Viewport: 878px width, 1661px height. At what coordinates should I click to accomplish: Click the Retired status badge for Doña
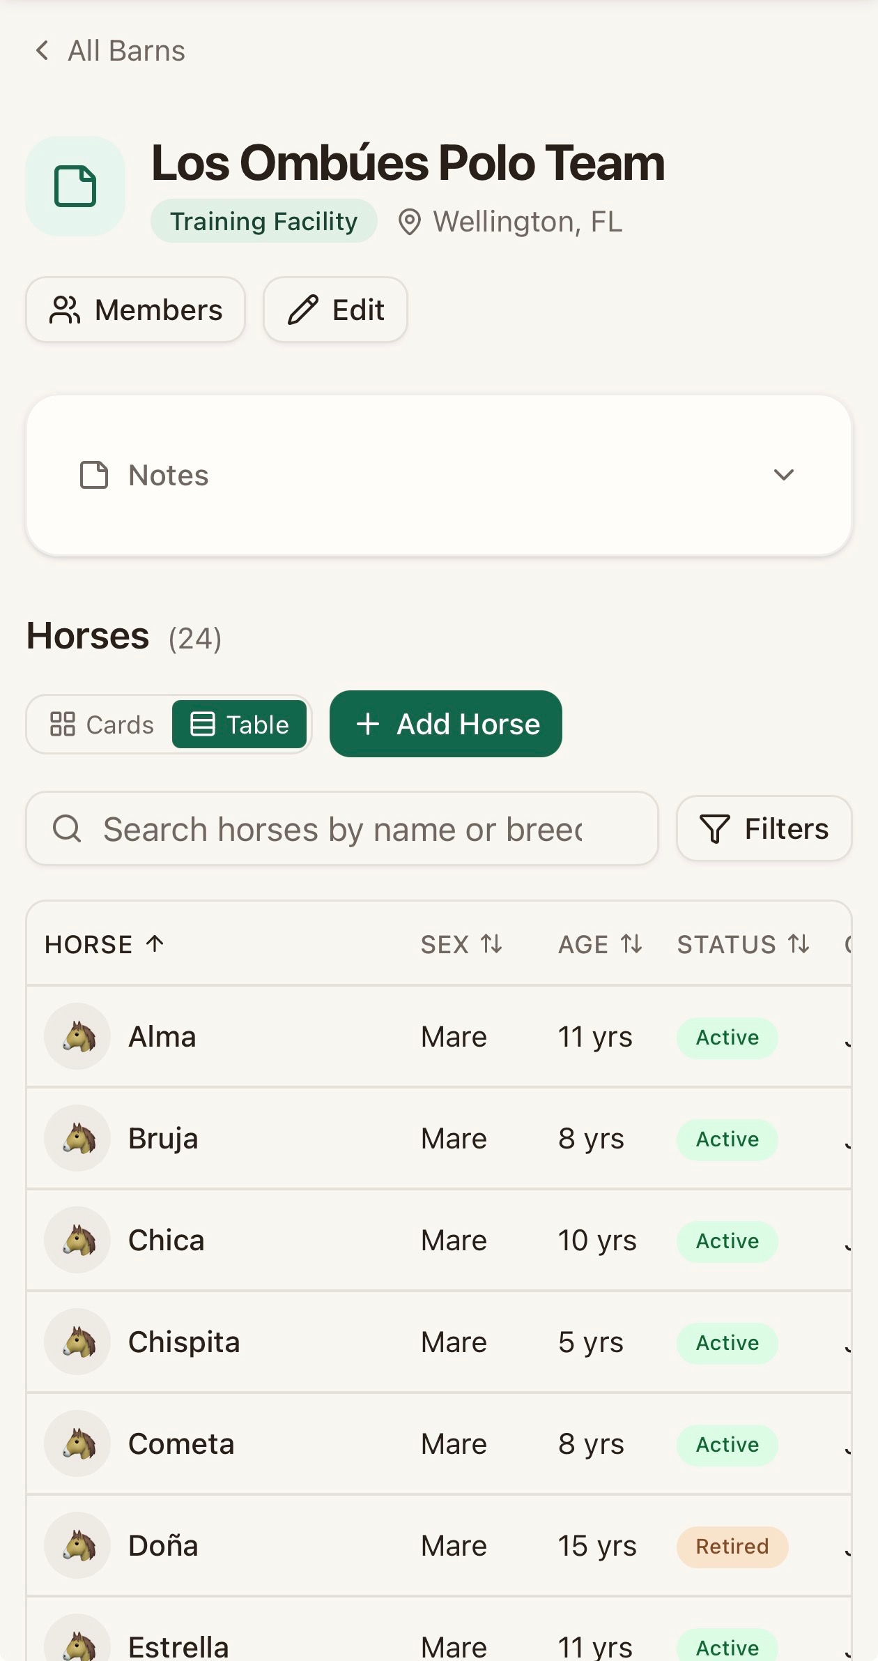coord(732,1547)
